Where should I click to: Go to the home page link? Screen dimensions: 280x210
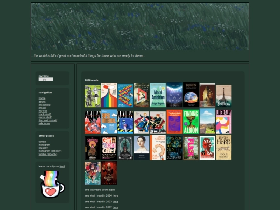click(42, 99)
